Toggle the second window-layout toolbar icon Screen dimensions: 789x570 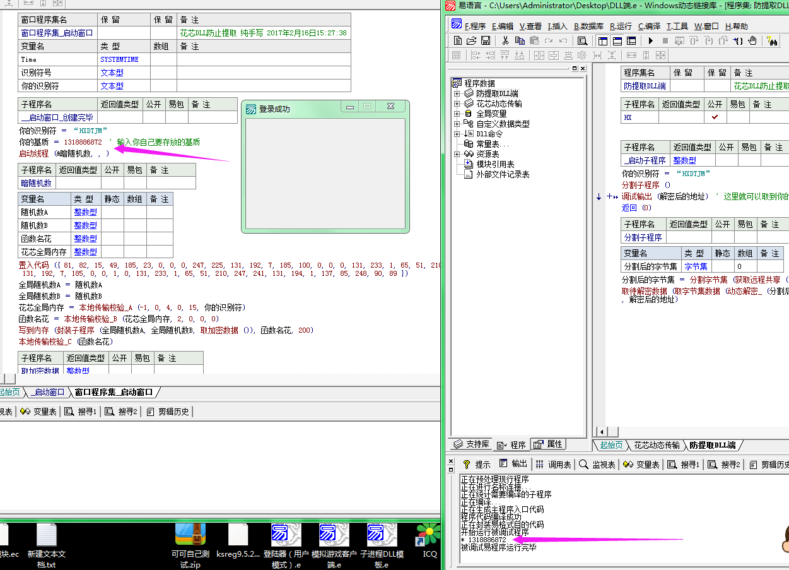pos(617,40)
